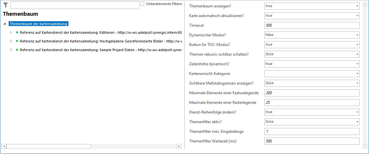369x154 pixels.
Task: Click the horizontal scrollbar left arrow
Action: (x=4, y=146)
